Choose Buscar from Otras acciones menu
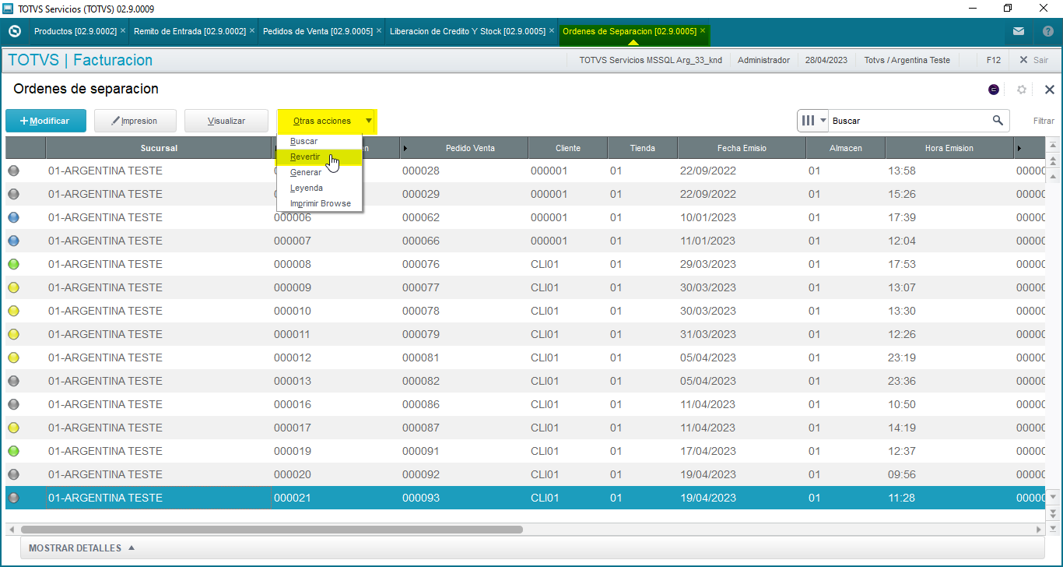The image size is (1063, 567). click(x=319, y=141)
